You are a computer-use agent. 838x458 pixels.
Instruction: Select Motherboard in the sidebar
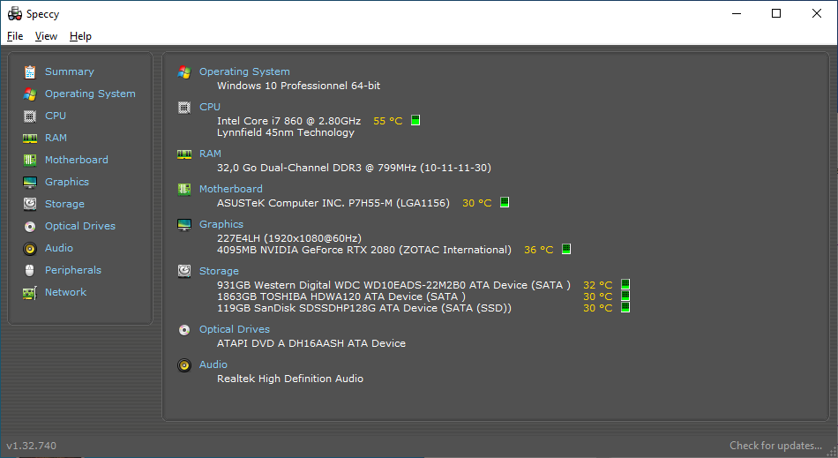tap(77, 160)
